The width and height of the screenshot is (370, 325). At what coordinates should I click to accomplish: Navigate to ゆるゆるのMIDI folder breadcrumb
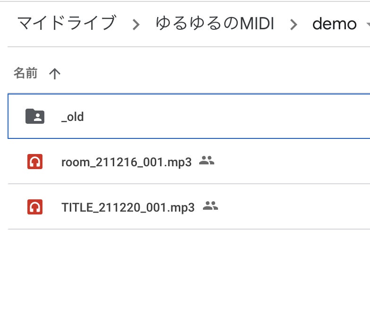coord(215,23)
